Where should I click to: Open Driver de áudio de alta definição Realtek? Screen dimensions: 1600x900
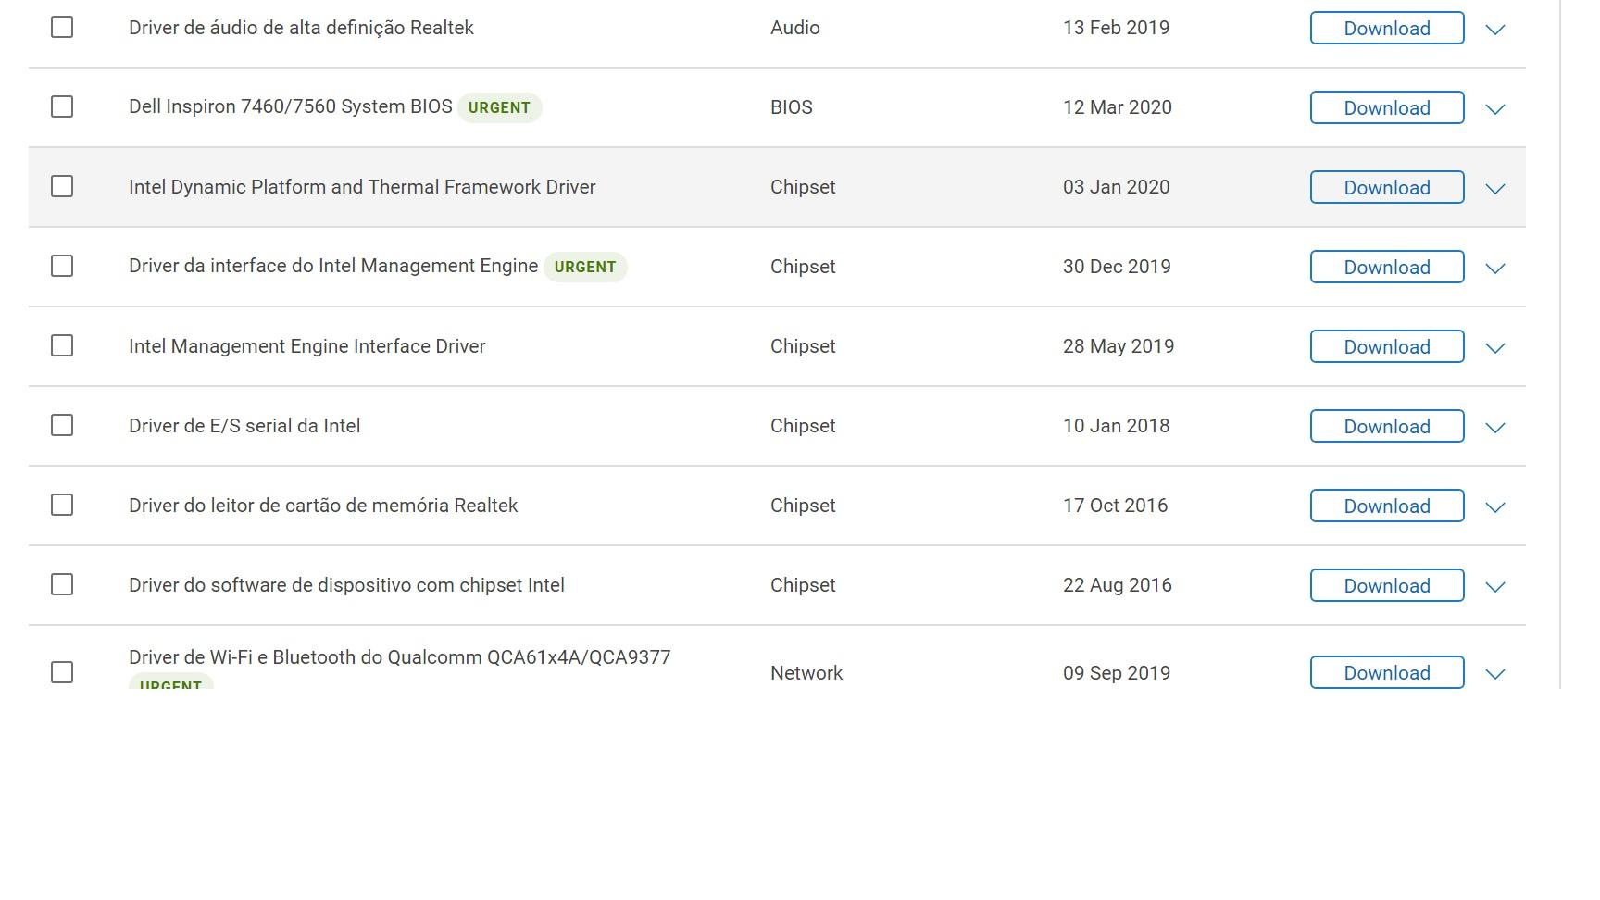tap(301, 28)
